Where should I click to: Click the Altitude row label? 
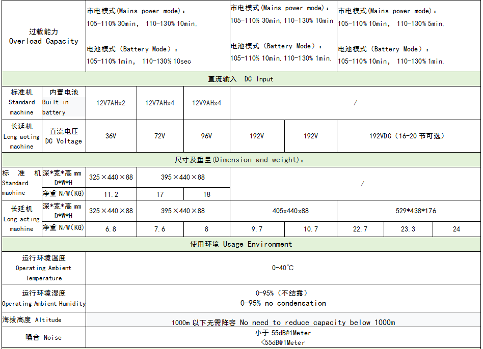coord(32,320)
